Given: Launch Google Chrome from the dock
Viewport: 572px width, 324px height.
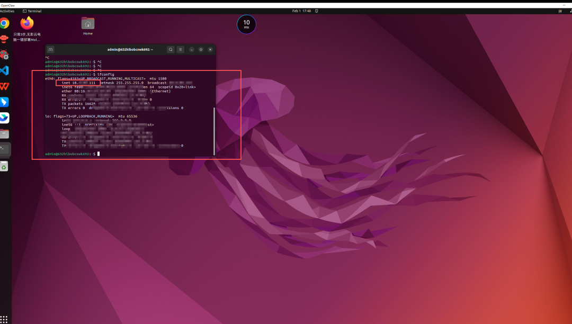Looking at the screenshot, I should [x=4, y=23].
